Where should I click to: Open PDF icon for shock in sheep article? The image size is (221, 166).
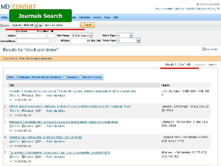tap(36, 141)
